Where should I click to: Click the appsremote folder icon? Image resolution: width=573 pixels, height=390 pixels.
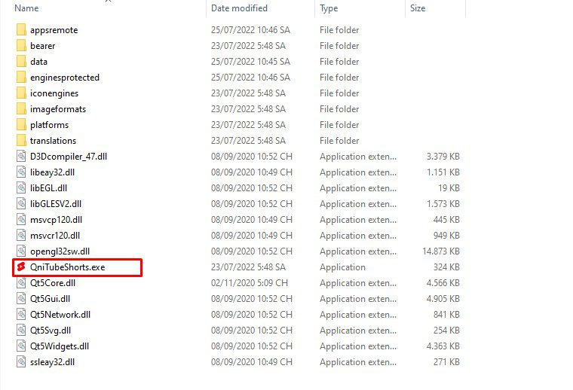click(x=21, y=30)
